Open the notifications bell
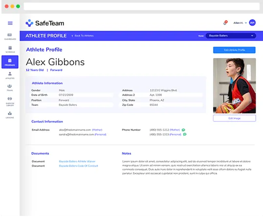 tap(225, 22)
